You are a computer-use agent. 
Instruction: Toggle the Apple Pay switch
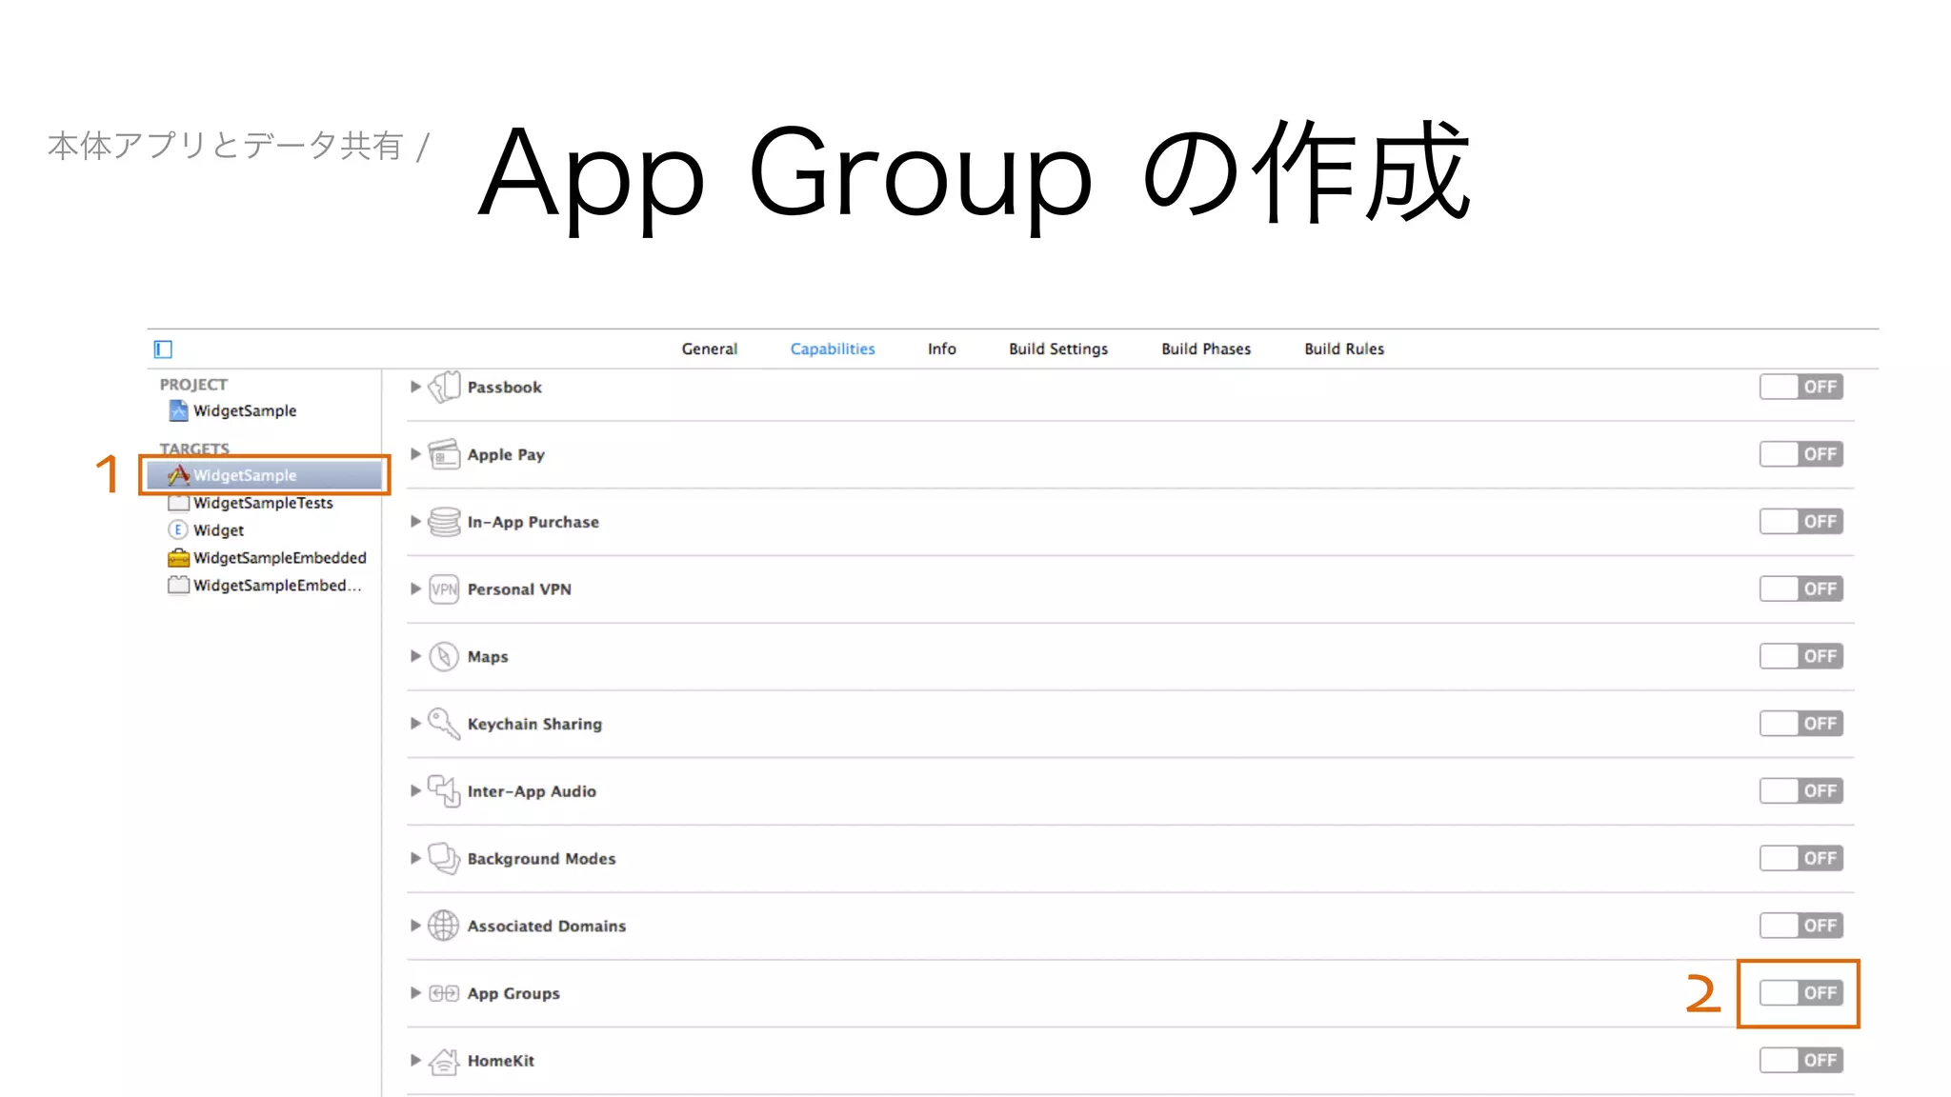(x=1800, y=454)
